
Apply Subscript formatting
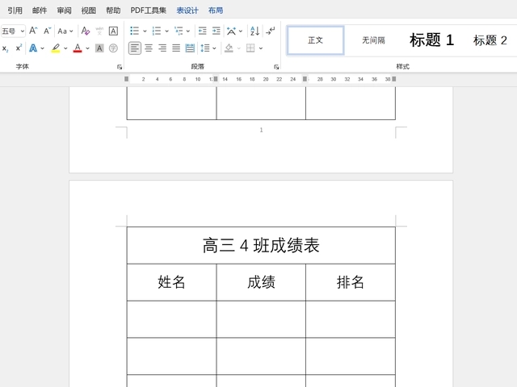6,48
